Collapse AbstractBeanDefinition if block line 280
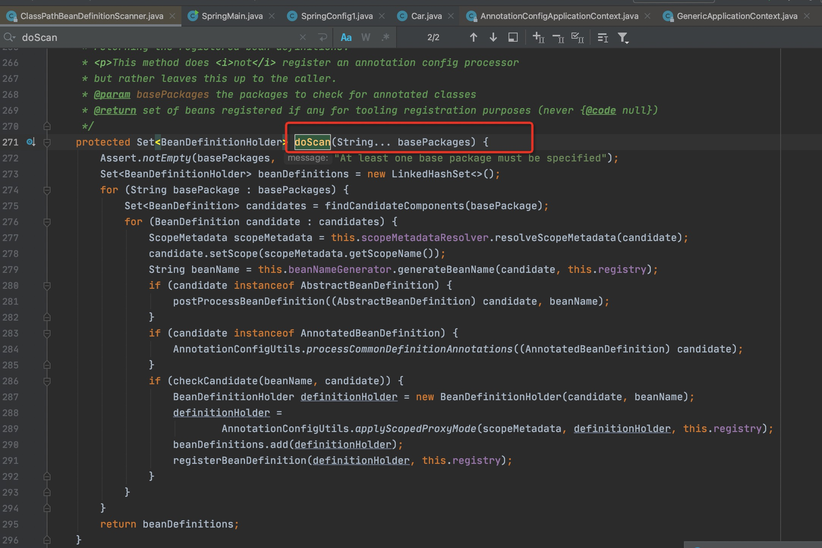The width and height of the screenshot is (822, 548). pyautogui.click(x=47, y=286)
